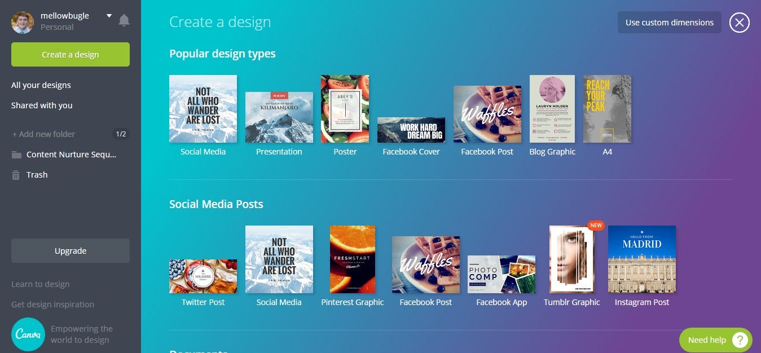Open All your designs
The width and height of the screenshot is (761, 353).
tap(41, 85)
